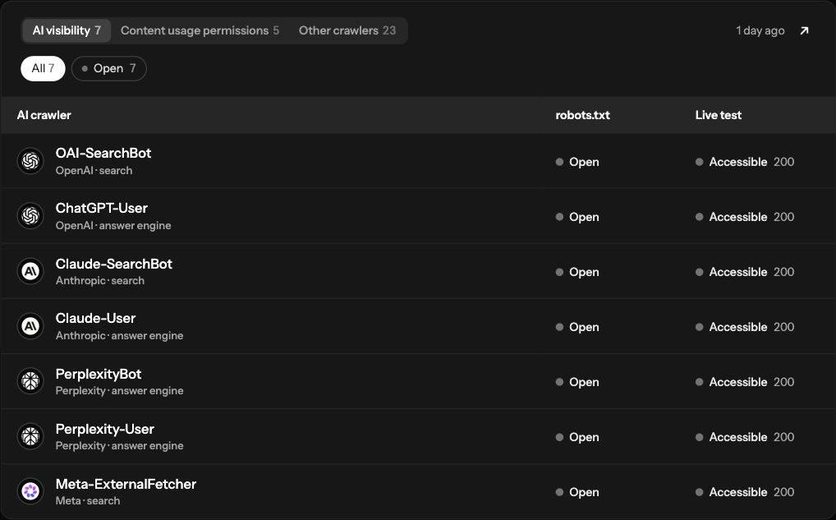The image size is (836, 520).
Task: Filter by the Open 7 pill
Action: point(108,68)
